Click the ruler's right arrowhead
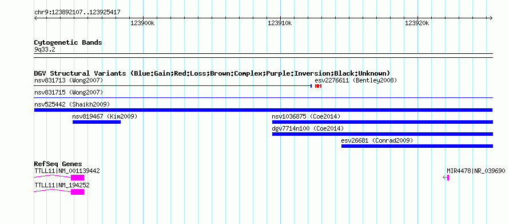The height and width of the screenshot is (224, 509). pyautogui.click(x=491, y=18)
